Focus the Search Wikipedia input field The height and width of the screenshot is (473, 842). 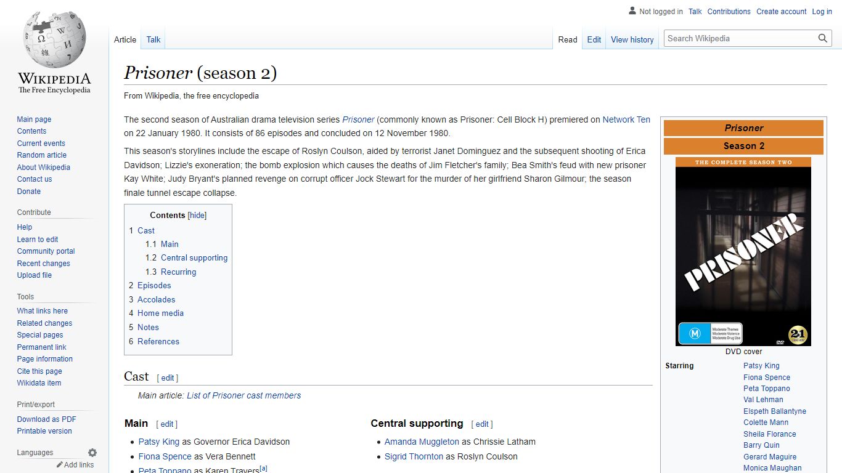[741, 38]
